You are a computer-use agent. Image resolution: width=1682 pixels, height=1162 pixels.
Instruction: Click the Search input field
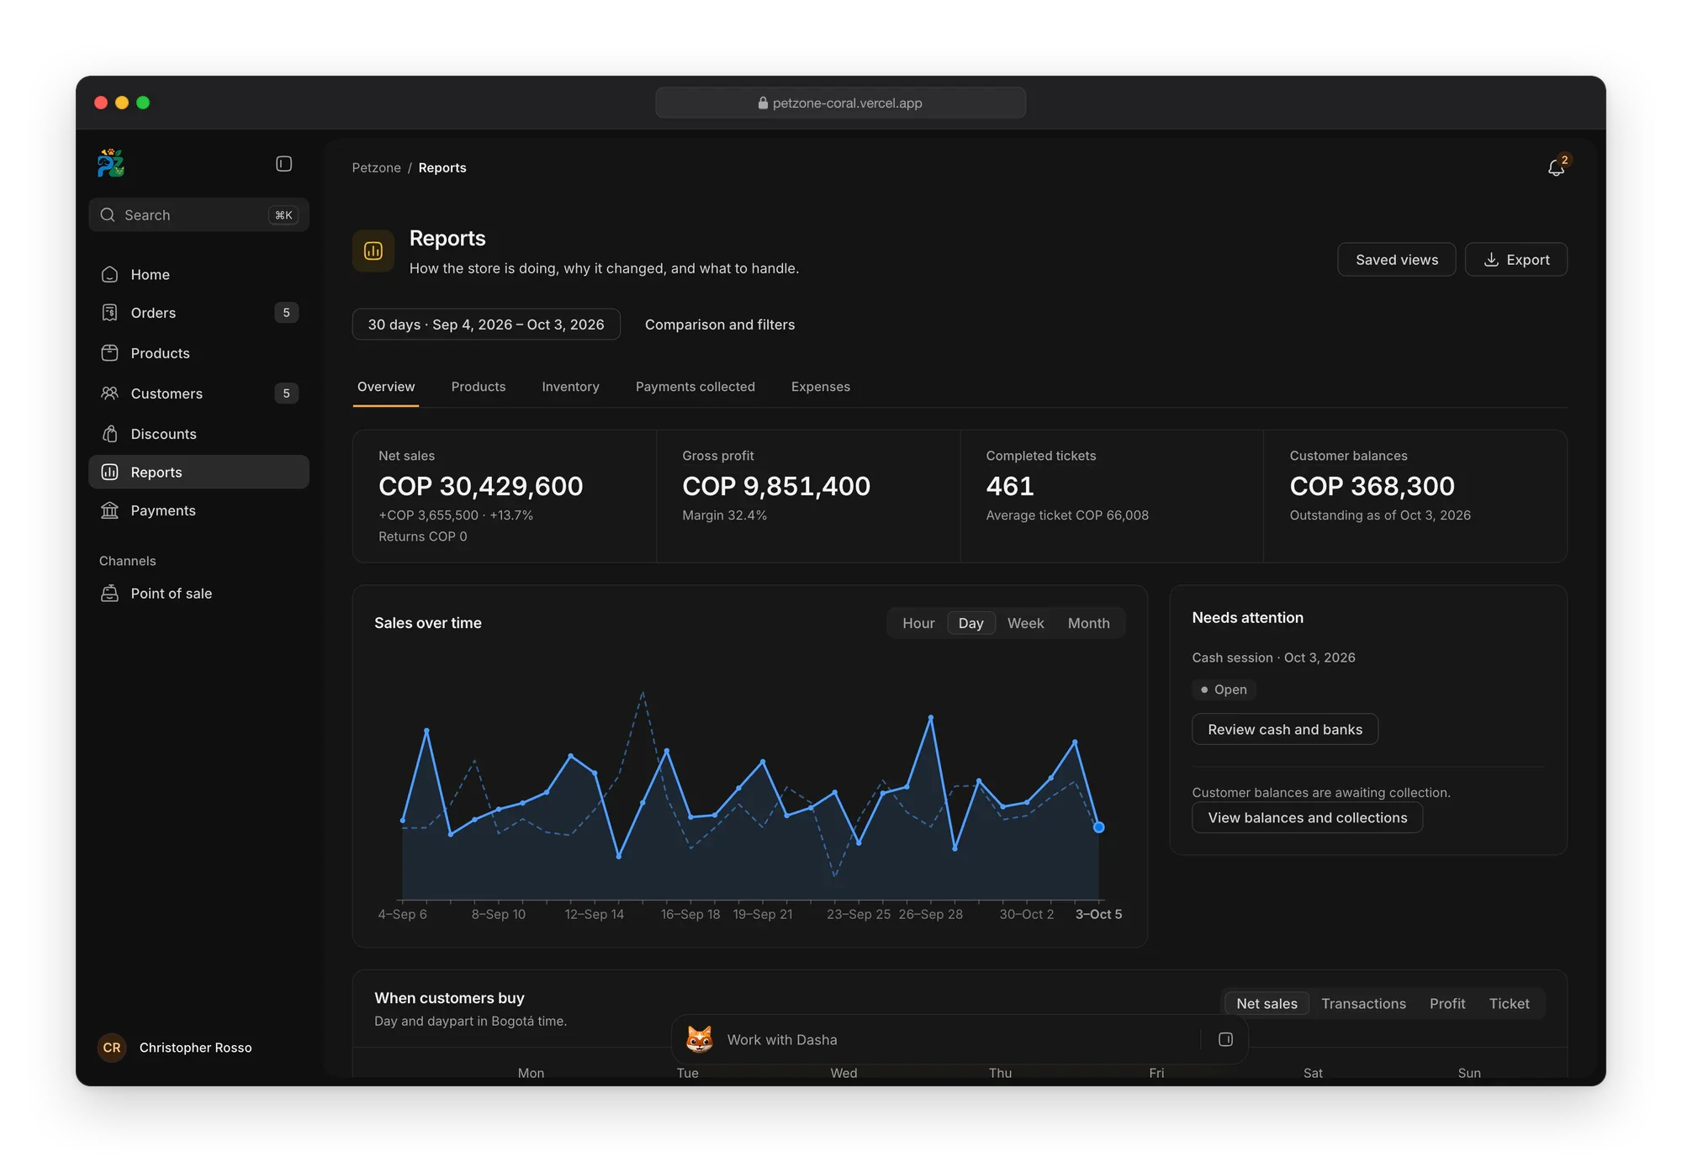[198, 215]
